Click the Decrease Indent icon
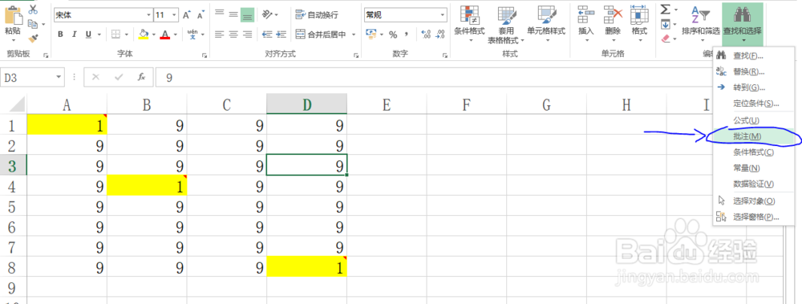 coord(267,34)
